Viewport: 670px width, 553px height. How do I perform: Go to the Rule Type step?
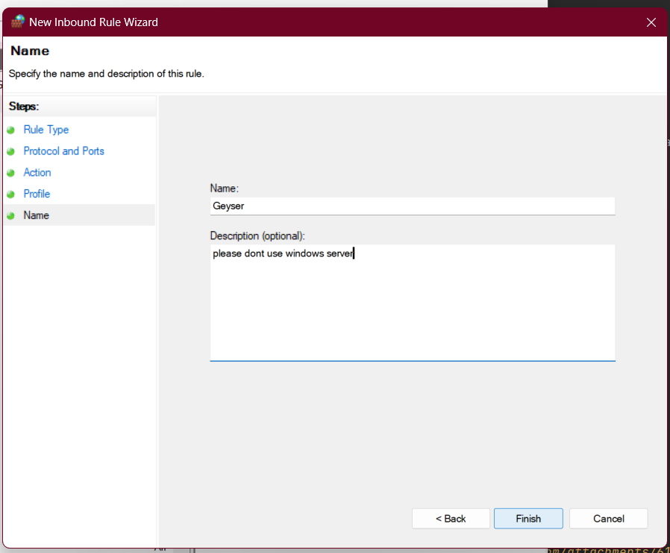click(x=46, y=130)
